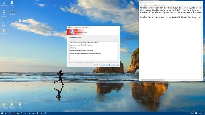
Task: Select the unlabeled file icon on the cloud
Action: (20, 21)
